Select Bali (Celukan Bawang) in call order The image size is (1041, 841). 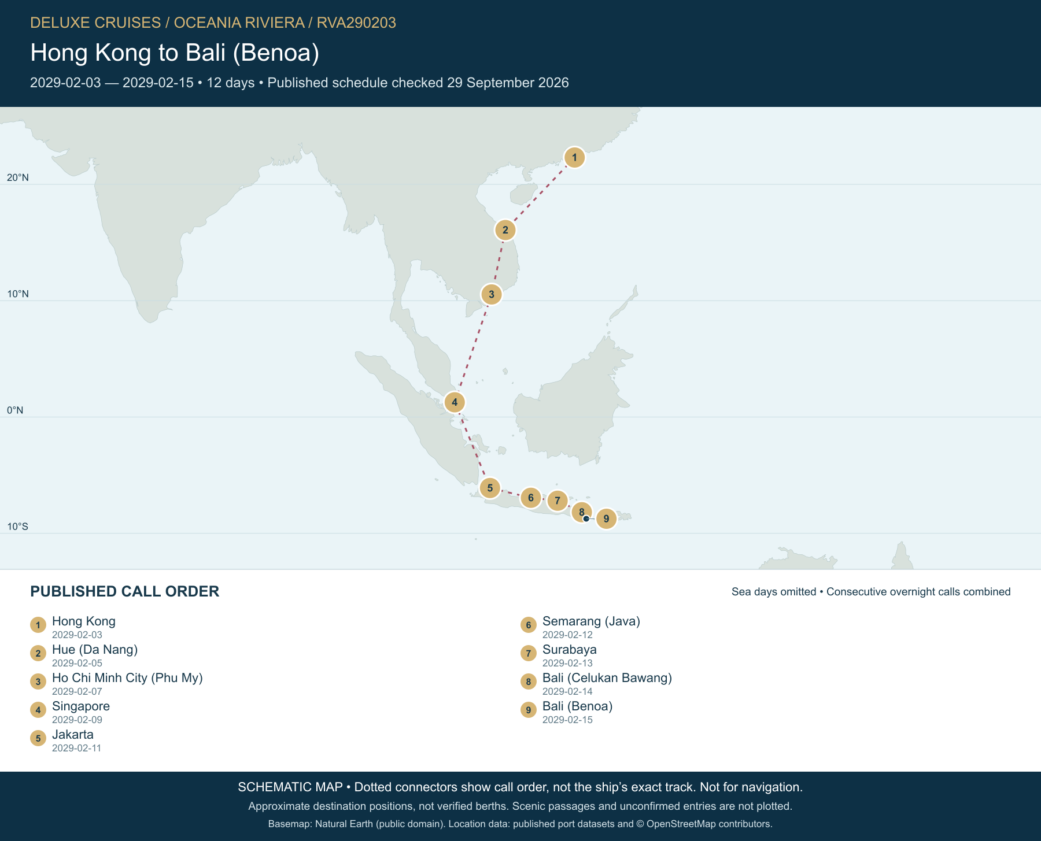tap(607, 678)
